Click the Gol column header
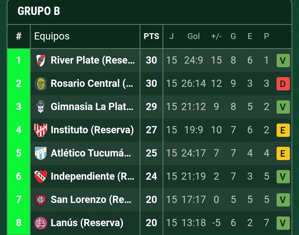The image size is (299, 235). click(x=194, y=36)
